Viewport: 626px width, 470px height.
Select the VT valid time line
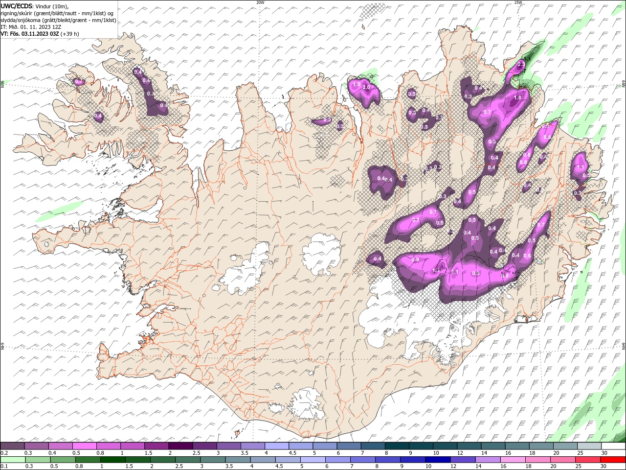pyautogui.click(x=40, y=34)
